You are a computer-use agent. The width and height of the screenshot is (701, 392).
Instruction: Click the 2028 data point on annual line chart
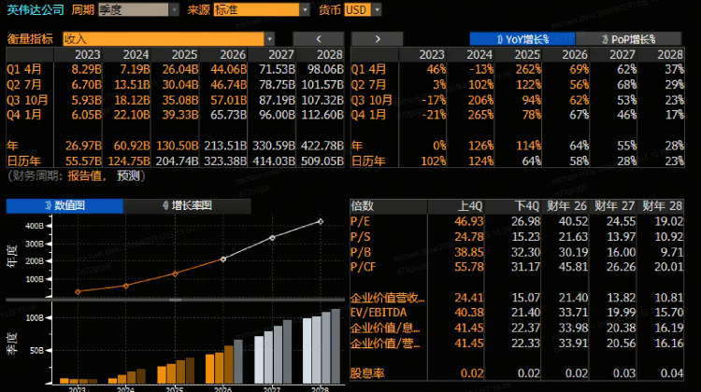point(321,221)
